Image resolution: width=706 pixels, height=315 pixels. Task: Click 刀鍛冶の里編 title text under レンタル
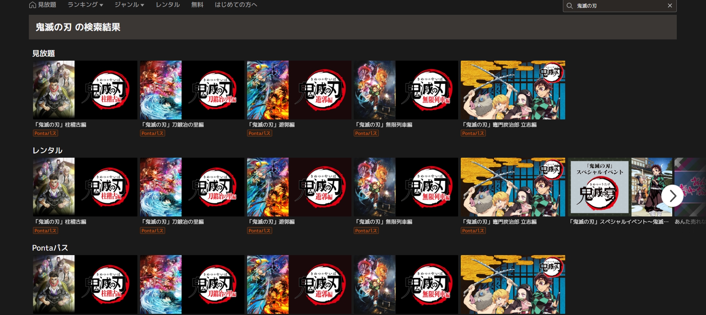[172, 222]
